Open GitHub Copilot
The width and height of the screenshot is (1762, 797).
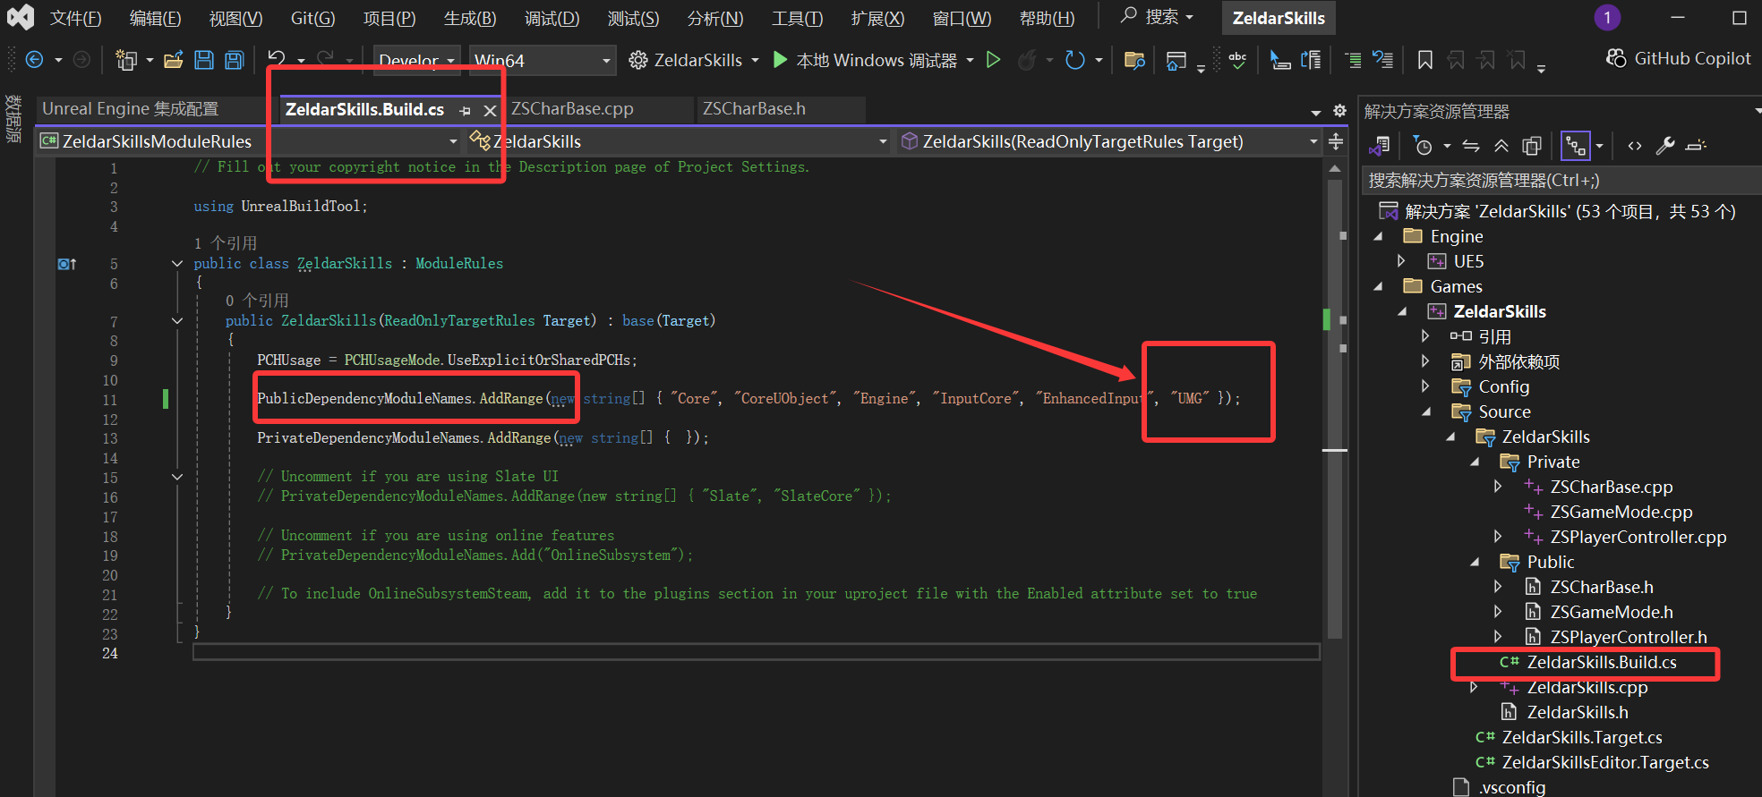point(1679,58)
